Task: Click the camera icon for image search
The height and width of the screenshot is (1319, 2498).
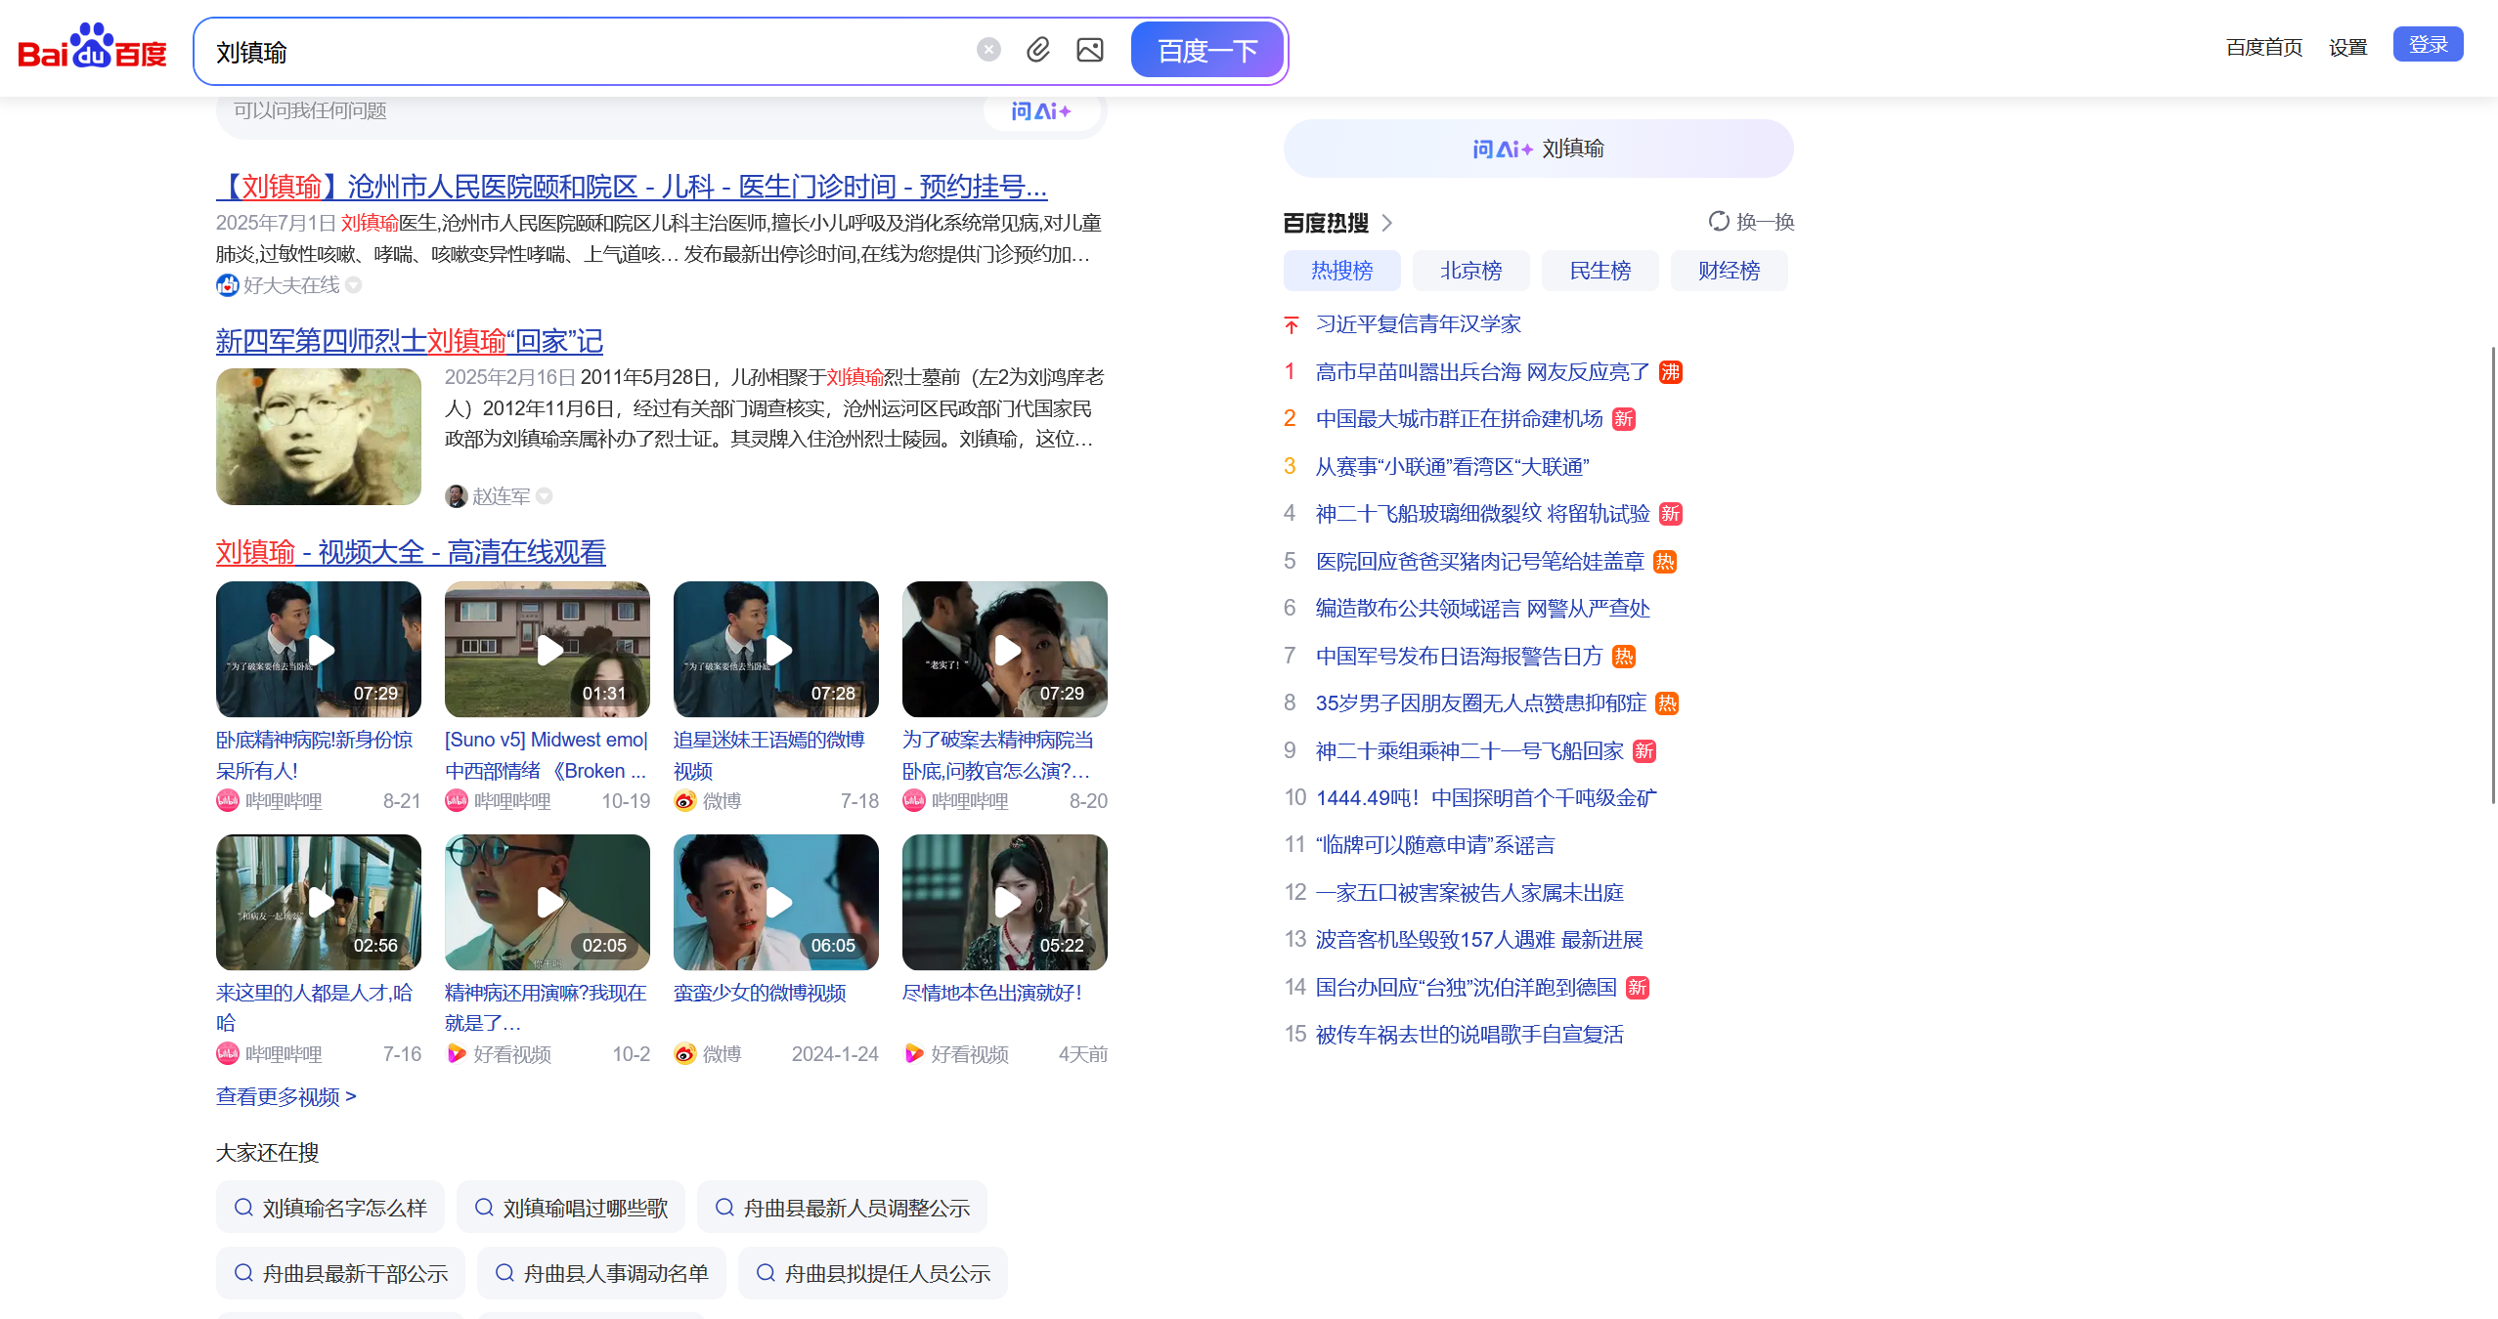Action: 1091,49
